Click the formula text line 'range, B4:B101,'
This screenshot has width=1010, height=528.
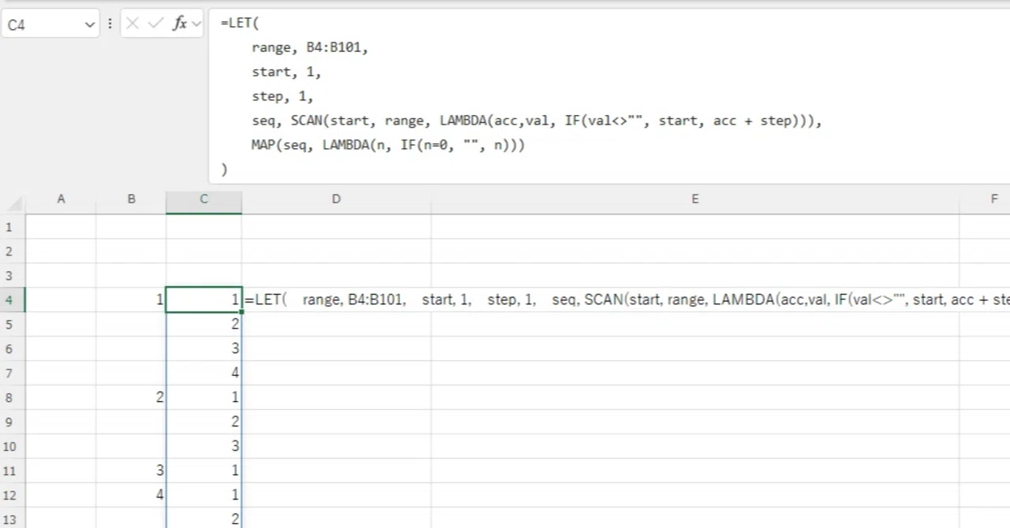[310, 47]
